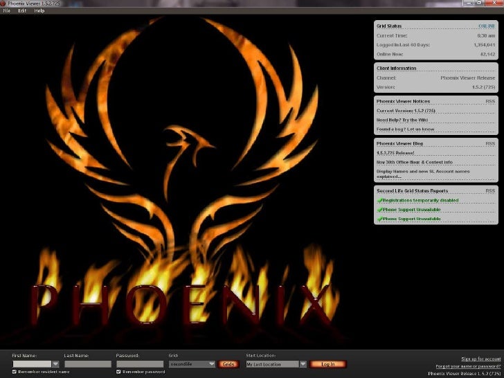Image resolution: width=504 pixels, height=378 pixels.
Task: Click checkmark icon beside Registrations temporarily disabled
Action: 379,200
